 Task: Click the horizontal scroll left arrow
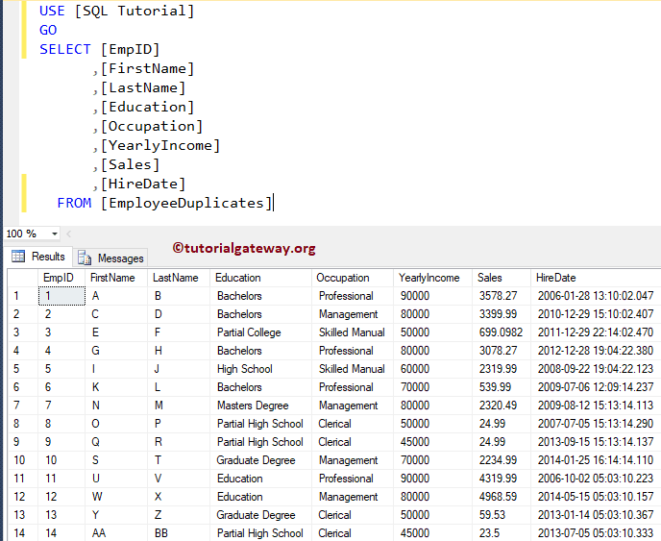tap(69, 234)
